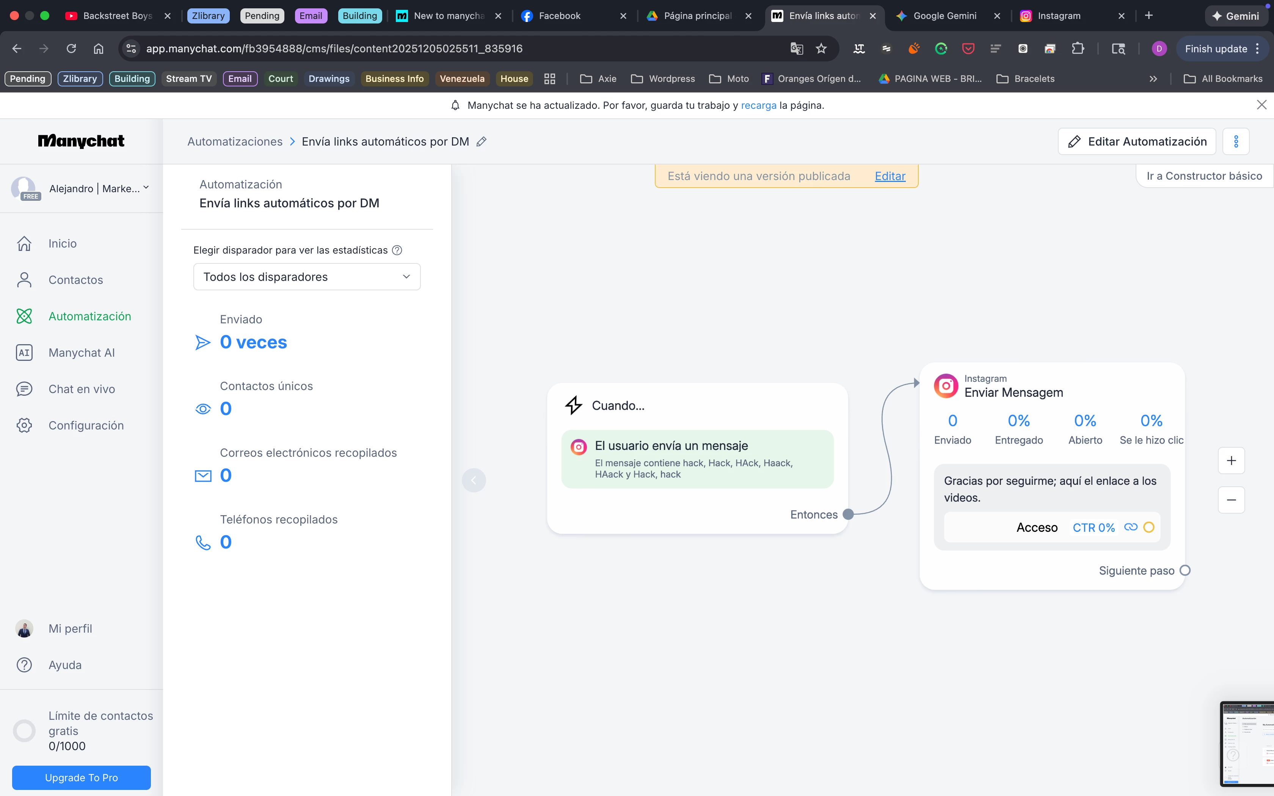Click the Siguiente paso connector circle
Screen dimensions: 1274x796
(x=1185, y=571)
